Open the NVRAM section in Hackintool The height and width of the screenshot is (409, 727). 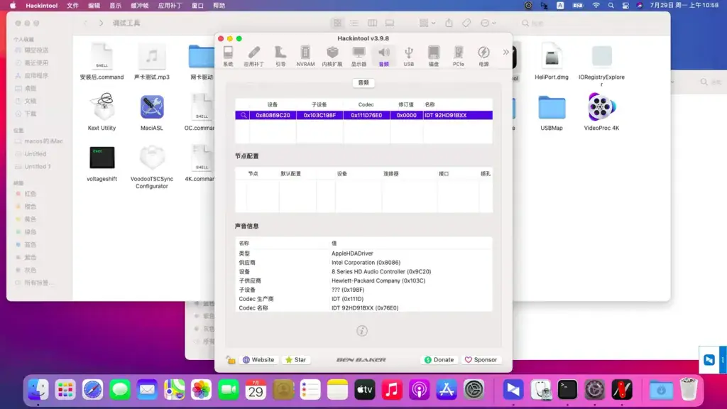305,57
